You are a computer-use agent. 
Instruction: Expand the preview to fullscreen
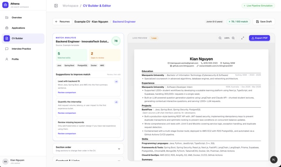(242, 38)
